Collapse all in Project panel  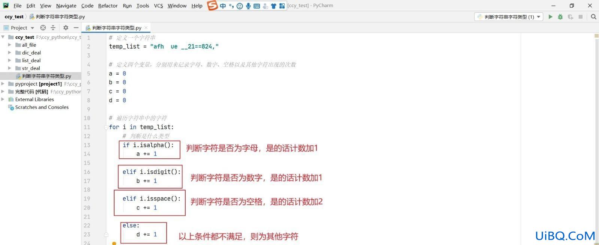coord(53,28)
